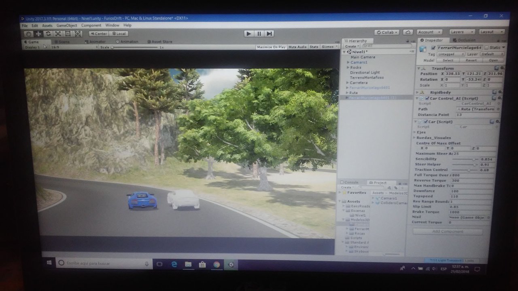Open File Explorer from taskbar
518x291 pixels.
188,264
